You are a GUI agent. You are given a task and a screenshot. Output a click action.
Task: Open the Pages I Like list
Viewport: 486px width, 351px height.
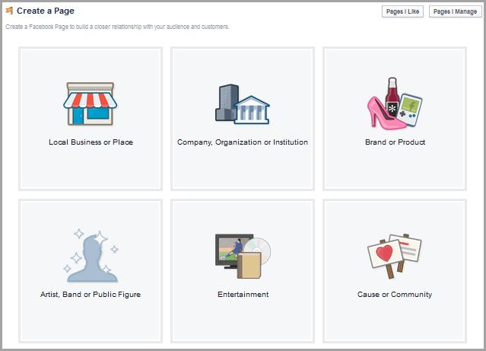pos(402,11)
